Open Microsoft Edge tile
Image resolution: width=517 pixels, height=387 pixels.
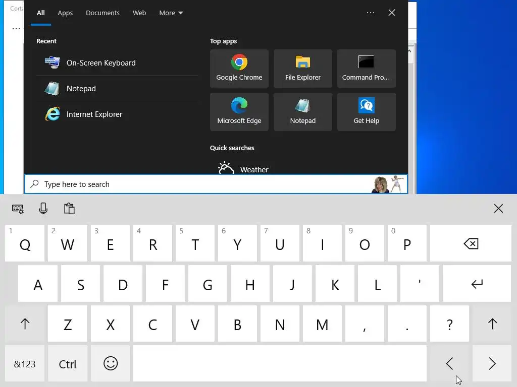point(239,112)
